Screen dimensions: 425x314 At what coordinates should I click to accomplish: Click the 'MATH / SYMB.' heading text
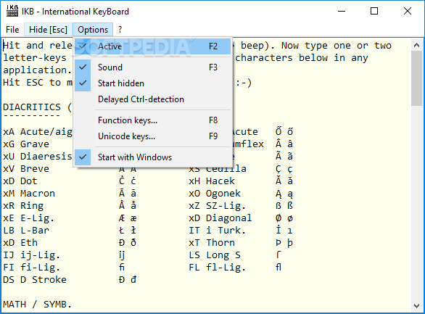(x=38, y=305)
